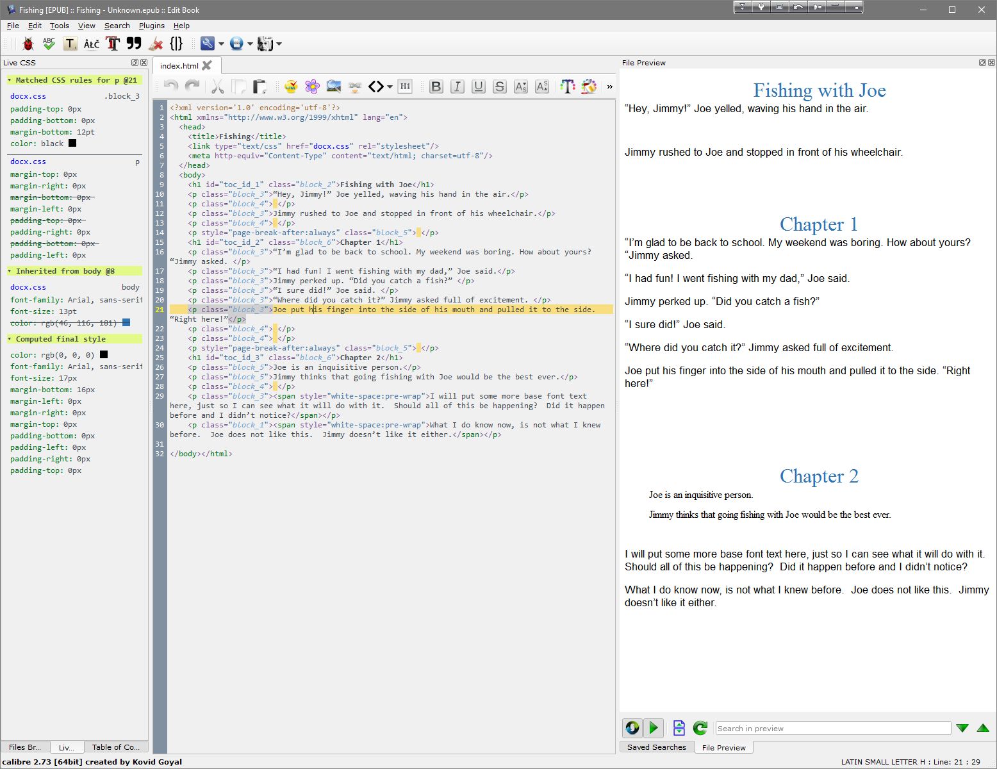Open docx.css link for .block_3 rule

(x=28, y=96)
